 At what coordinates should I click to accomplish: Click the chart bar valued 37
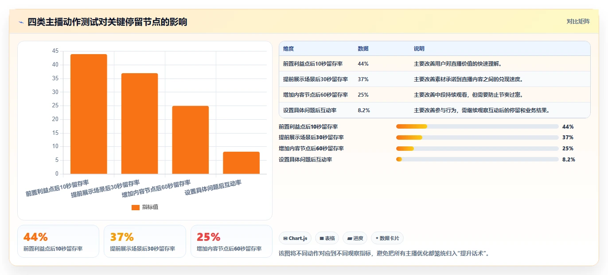140,123
